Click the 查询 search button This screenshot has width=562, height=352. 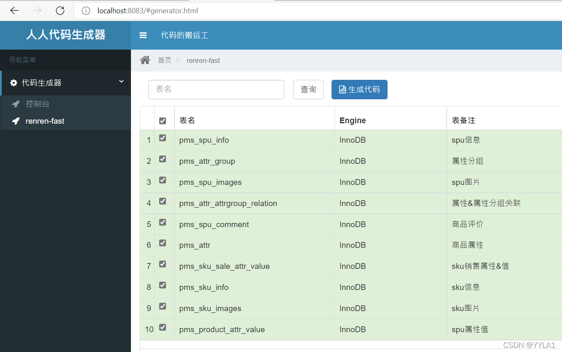308,89
